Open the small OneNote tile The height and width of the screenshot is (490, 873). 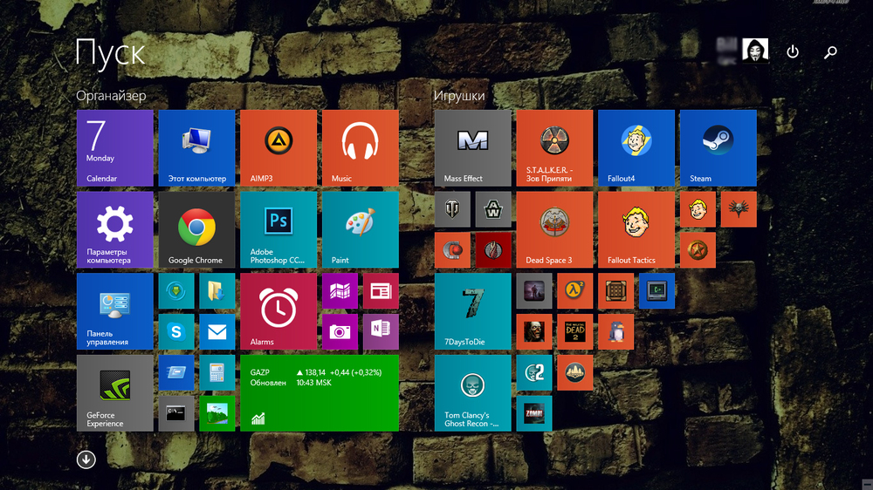click(381, 332)
